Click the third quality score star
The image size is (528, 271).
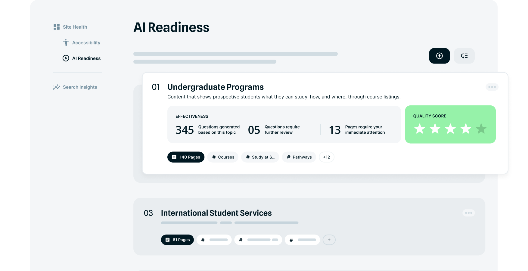[450, 129]
